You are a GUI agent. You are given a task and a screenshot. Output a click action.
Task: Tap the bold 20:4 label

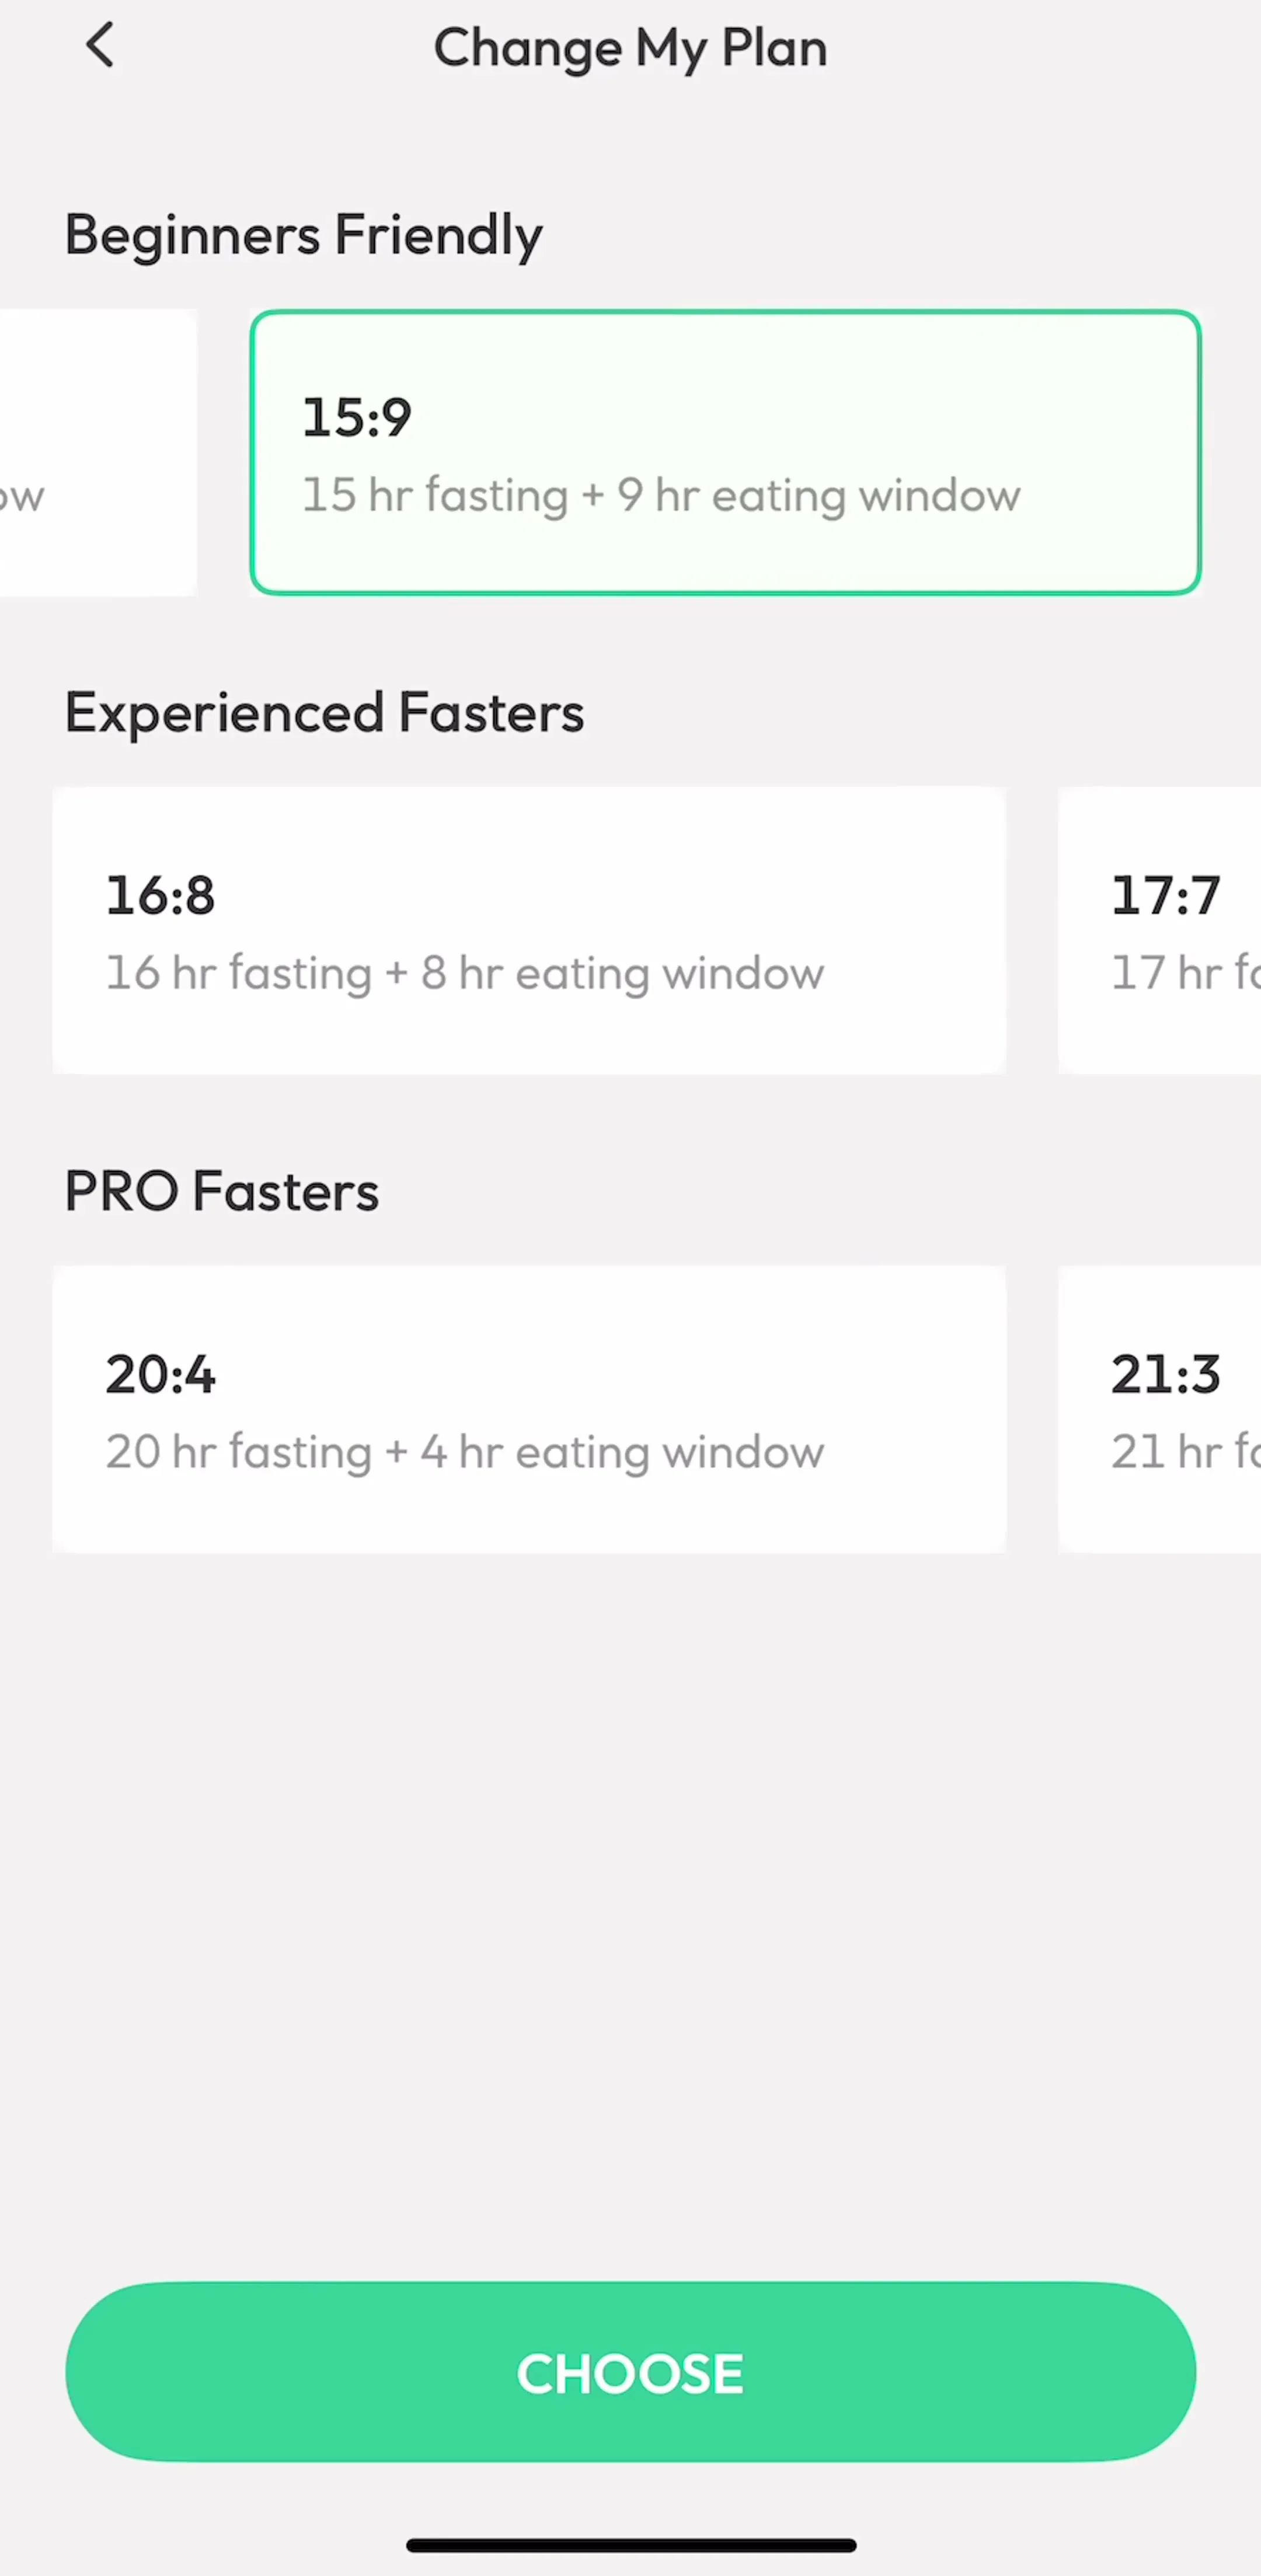[160, 1375]
